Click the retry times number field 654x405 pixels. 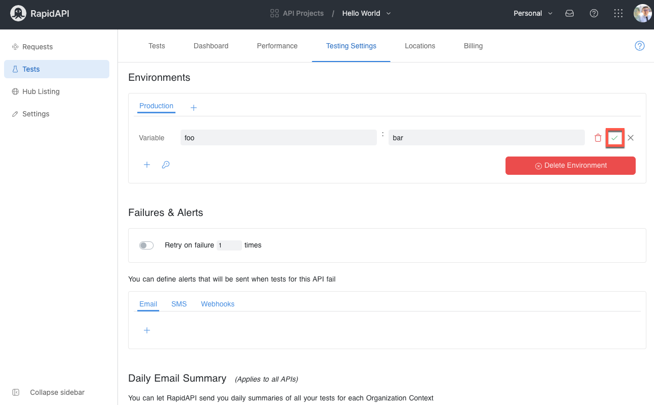point(229,245)
